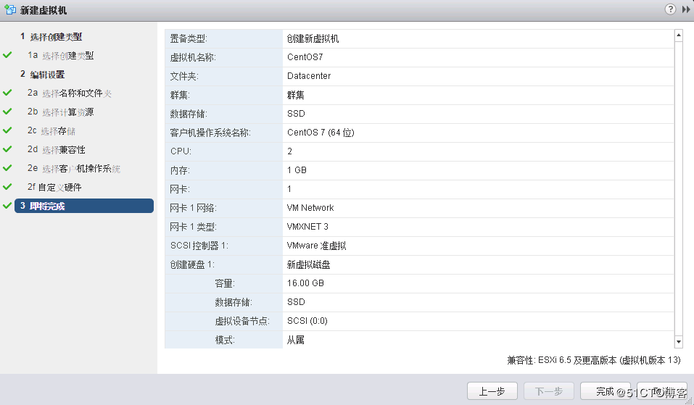Click green checkmark beside step 2e
694x405 pixels.
coord(7,168)
